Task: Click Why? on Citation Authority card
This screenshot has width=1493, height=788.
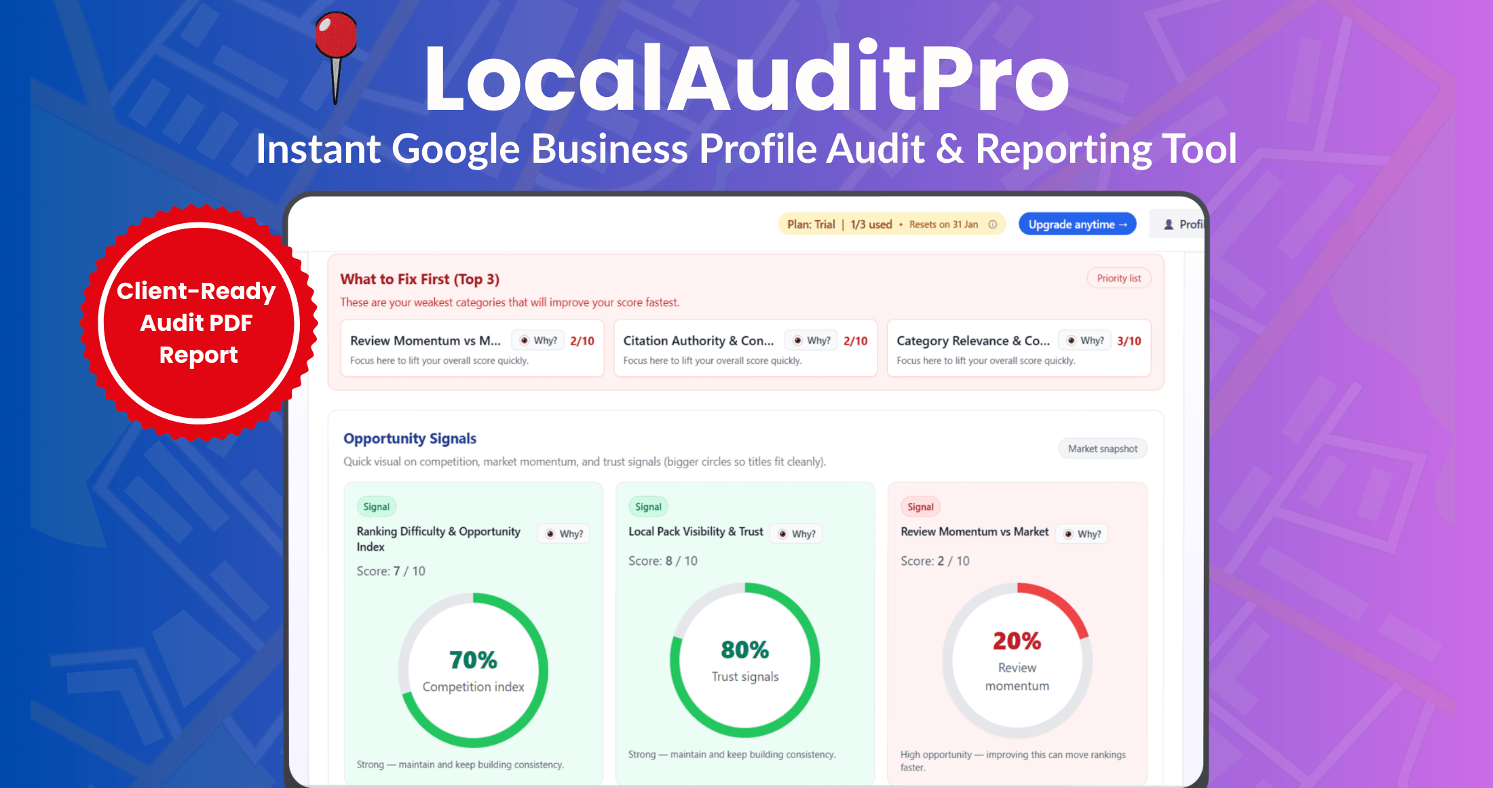Action: click(x=812, y=340)
